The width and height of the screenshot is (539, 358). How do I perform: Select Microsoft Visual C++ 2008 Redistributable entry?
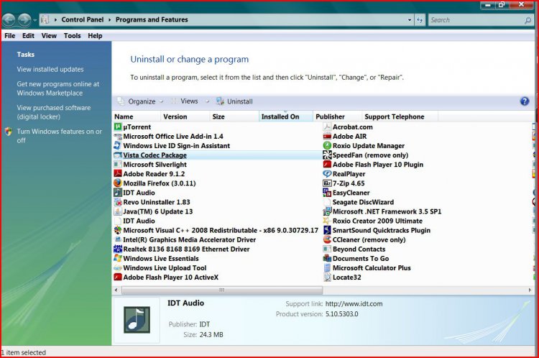[221, 230]
